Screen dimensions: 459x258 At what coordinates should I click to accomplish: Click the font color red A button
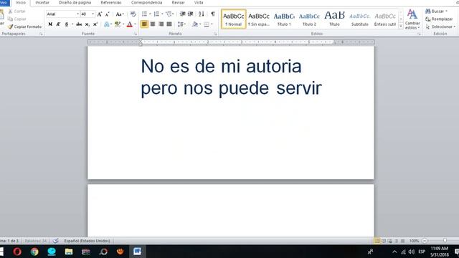pyautogui.click(x=130, y=24)
